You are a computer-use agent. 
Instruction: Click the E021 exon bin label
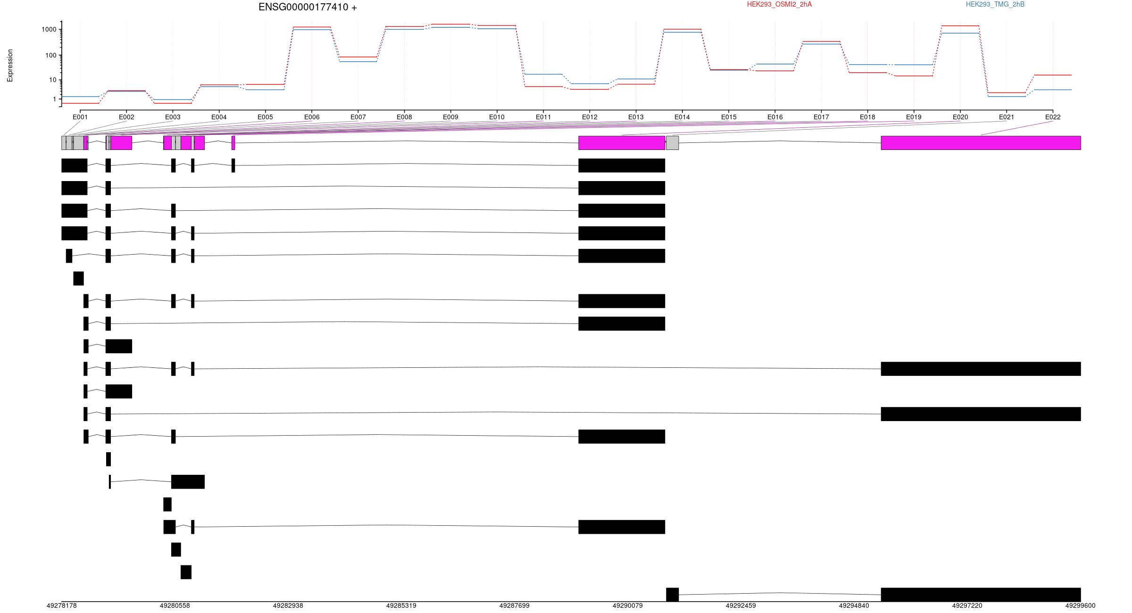click(x=1007, y=117)
